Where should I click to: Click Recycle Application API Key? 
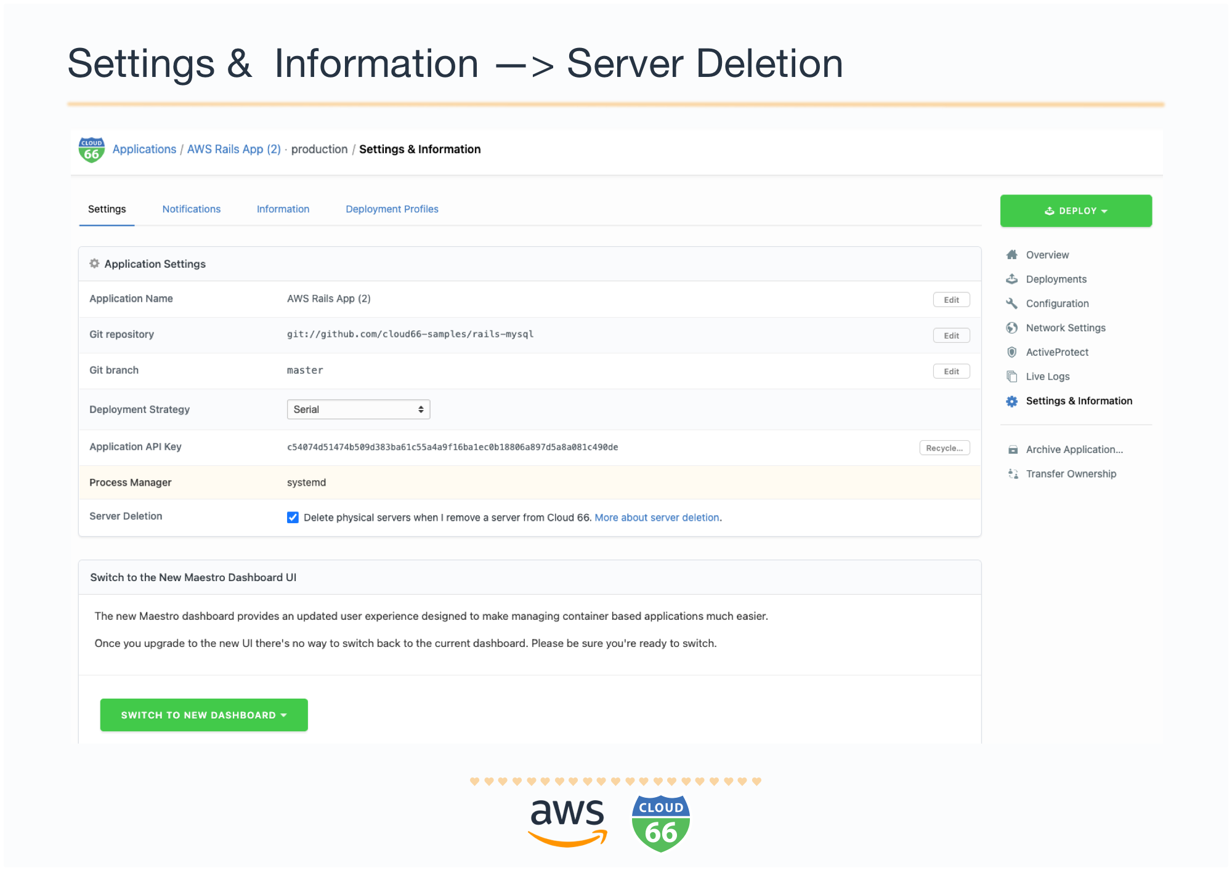[944, 448]
